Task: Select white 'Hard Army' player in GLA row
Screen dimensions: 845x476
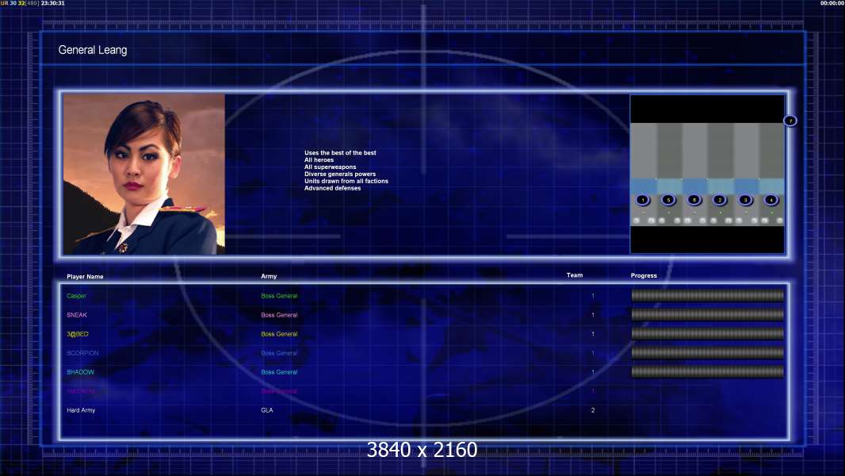Action: (81, 410)
